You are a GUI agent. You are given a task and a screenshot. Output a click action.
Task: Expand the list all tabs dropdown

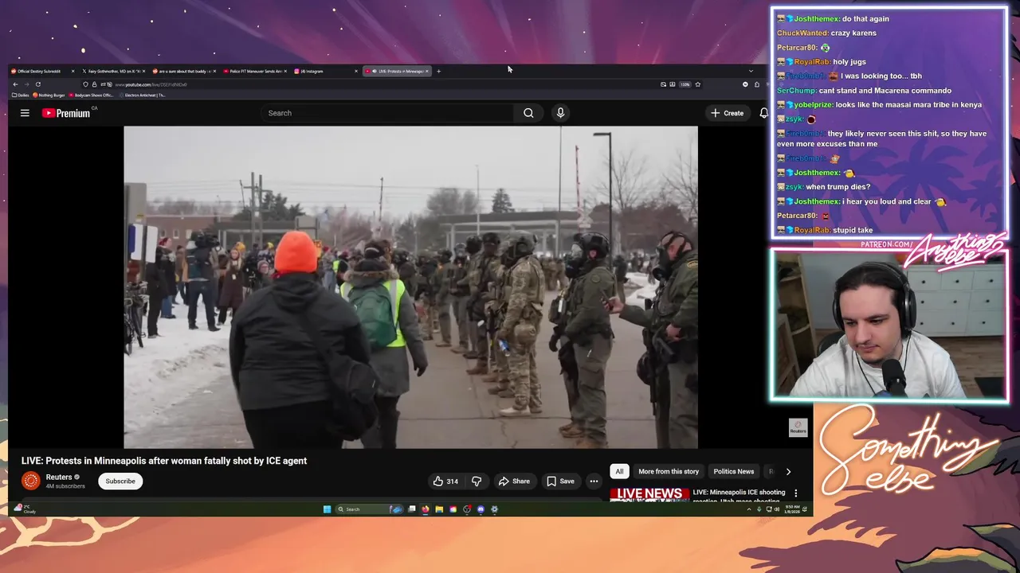click(x=750, y=71)
